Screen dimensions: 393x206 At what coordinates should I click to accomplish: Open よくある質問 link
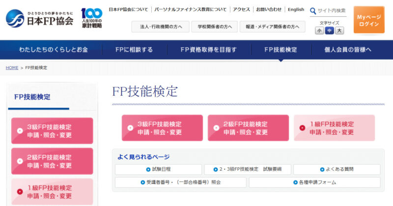(x=337, y=169)
